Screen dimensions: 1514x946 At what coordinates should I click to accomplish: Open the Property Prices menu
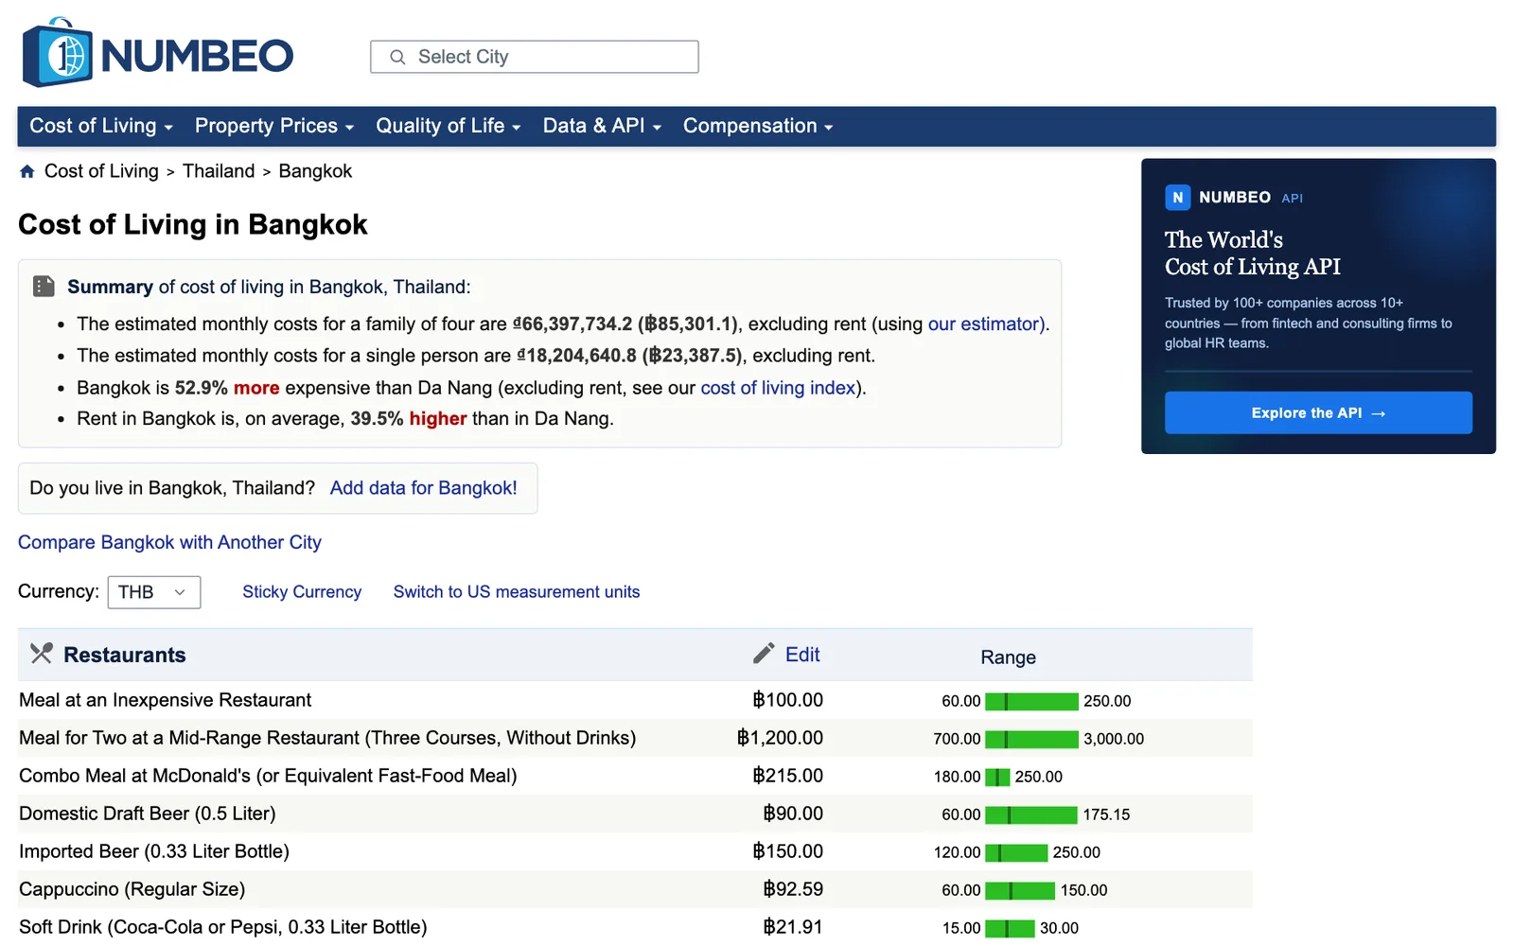pos(274,126)
